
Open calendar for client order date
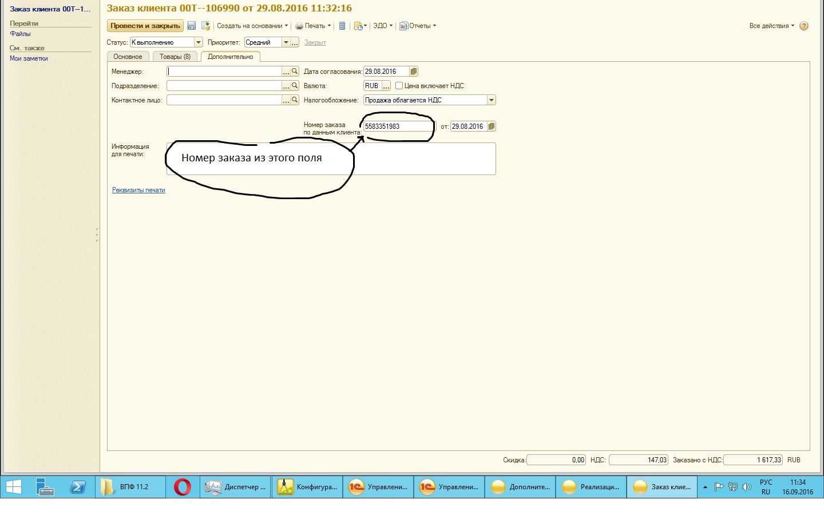[491, 126]
